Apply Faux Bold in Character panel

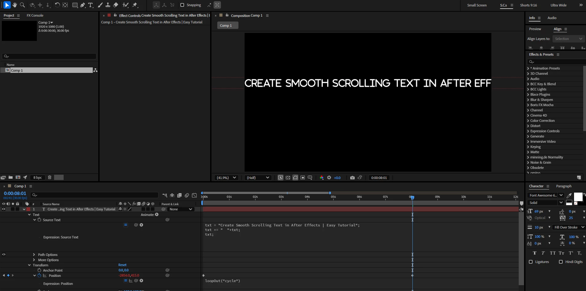click(535, 253)
